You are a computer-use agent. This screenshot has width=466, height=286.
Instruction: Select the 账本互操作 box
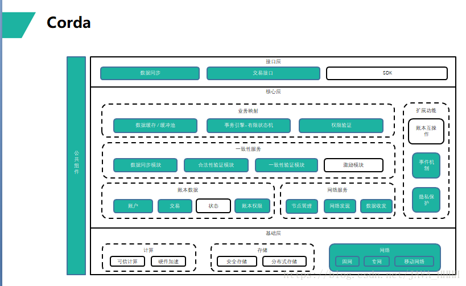(426, 131)
